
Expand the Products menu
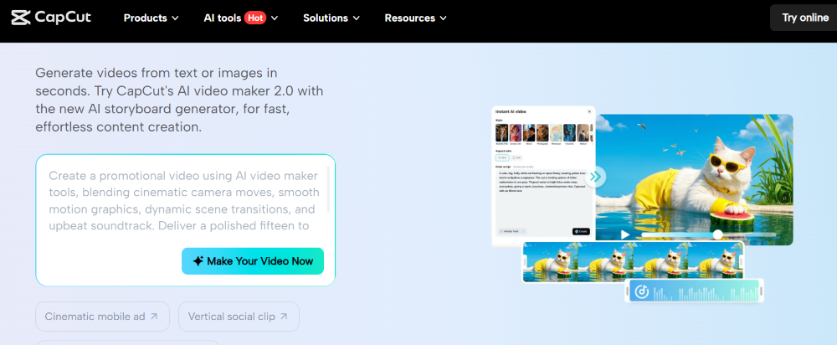coord(151,18)
